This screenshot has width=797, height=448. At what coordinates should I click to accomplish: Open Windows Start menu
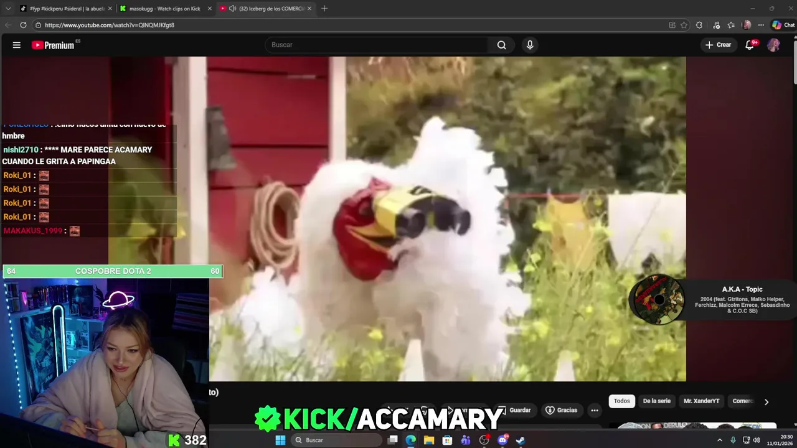(x=280, y=440)
